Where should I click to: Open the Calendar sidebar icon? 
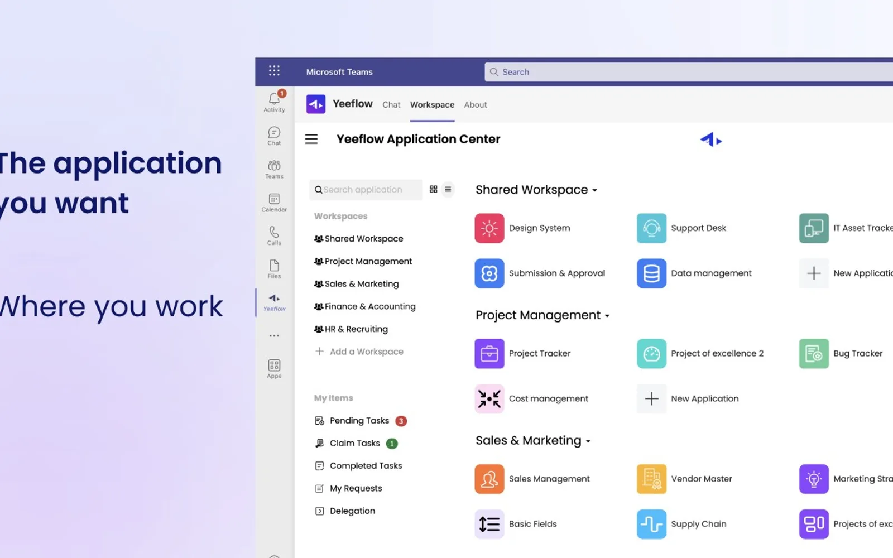[274, 202]
